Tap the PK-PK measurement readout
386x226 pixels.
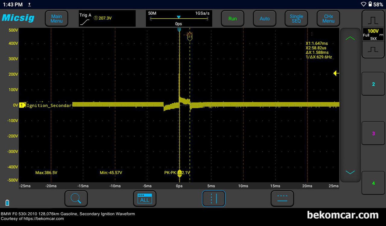[177, 173]
